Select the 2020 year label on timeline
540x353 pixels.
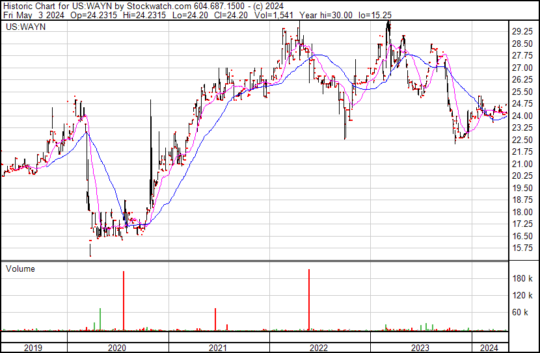119,348
